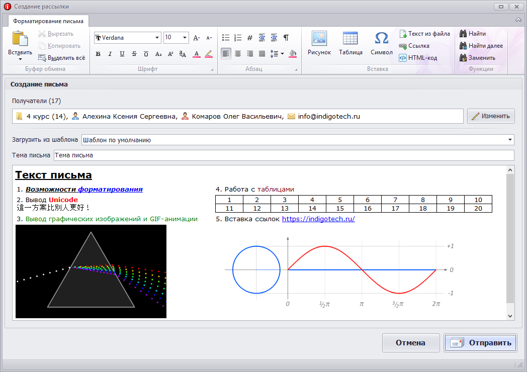
Task: Click Вырезать (cut) in clipboard group
Action: pyautogui.click(x=56, y=34)
